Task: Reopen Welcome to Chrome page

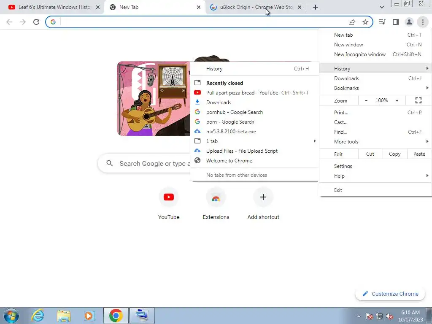Action: coord(254,161)
